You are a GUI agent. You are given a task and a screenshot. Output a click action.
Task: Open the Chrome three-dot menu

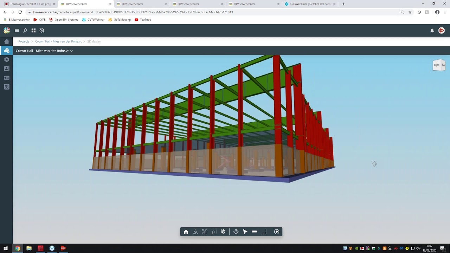pos(445,12)
